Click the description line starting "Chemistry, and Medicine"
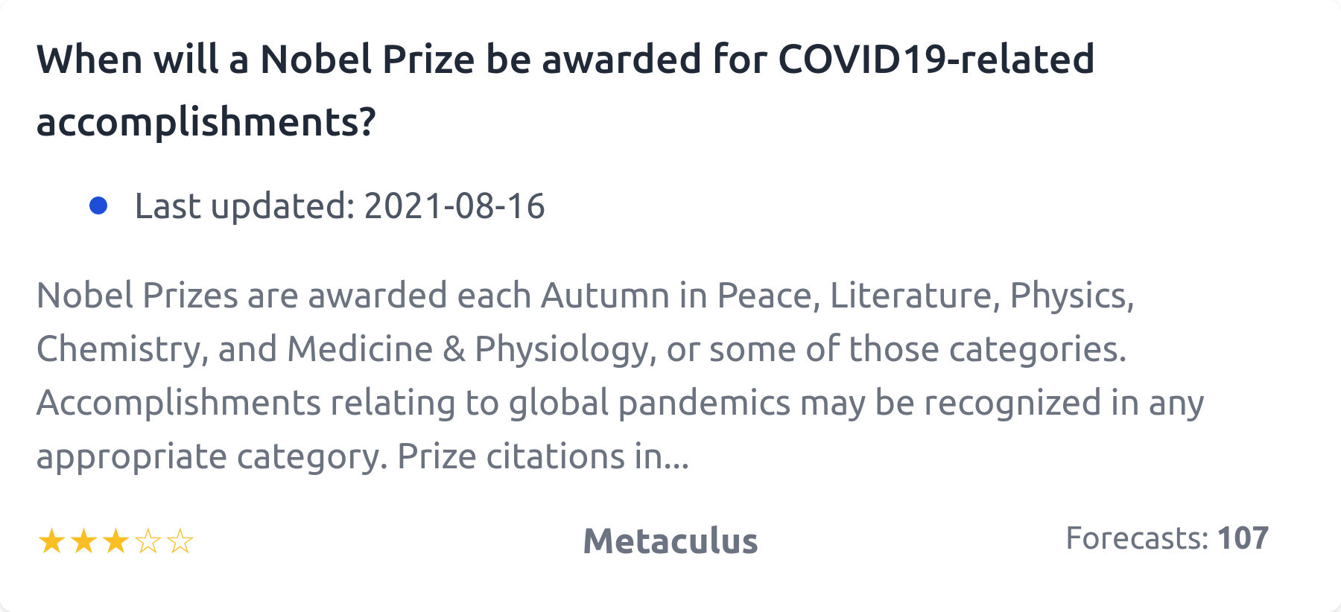The width and height of the screenshot is (1341, 612). [x=581, y=349]
